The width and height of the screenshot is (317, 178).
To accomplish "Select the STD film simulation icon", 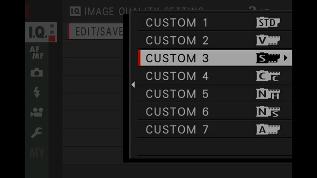I will pyautogui.click(x=268, y=22).
